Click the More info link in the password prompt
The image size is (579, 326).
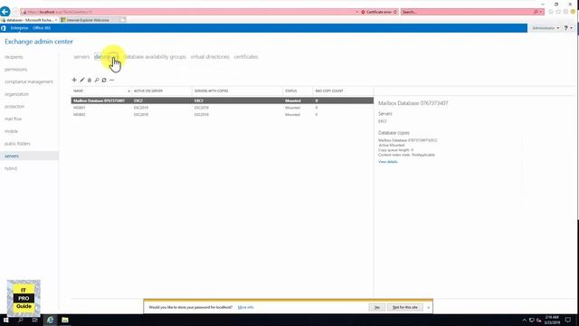[x=245, y=308]
